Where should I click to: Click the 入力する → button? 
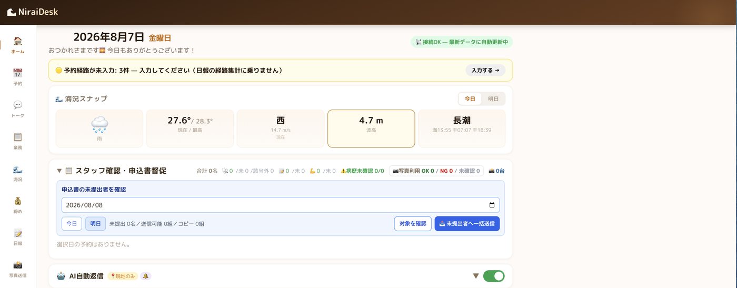(x=485, y=70)
